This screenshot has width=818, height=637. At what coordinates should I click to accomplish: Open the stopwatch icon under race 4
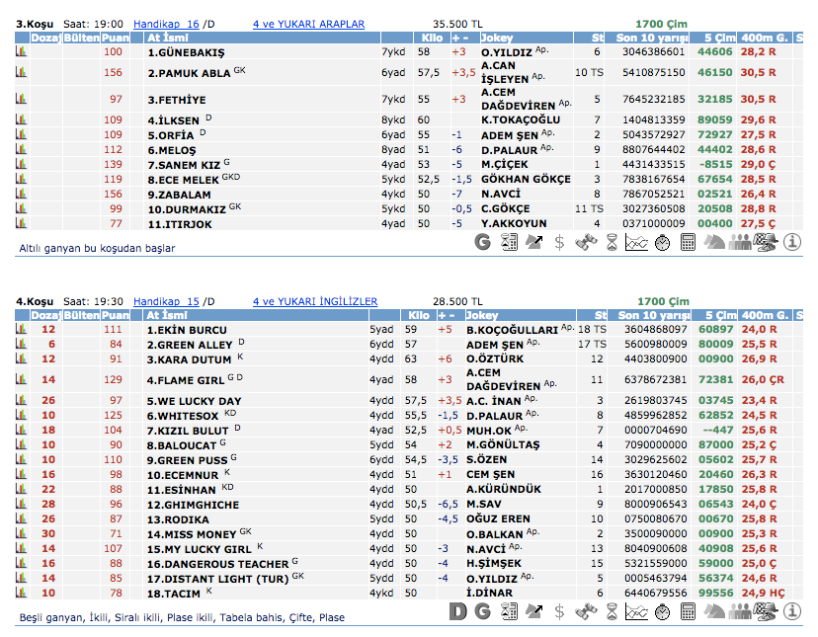pos(663,611)
